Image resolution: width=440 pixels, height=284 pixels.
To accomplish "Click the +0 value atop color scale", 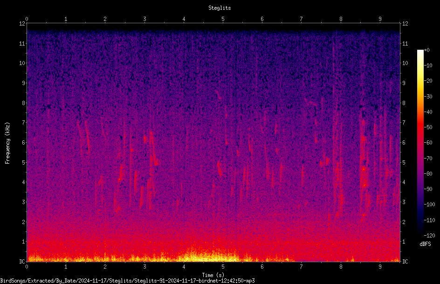I will (x=427, y=50).
